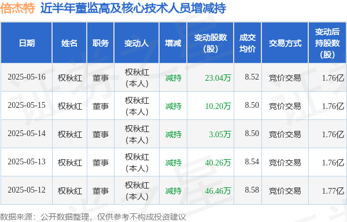Select the 8.54 average price cell
347x222 pixels.
click(x=252, y=162)
